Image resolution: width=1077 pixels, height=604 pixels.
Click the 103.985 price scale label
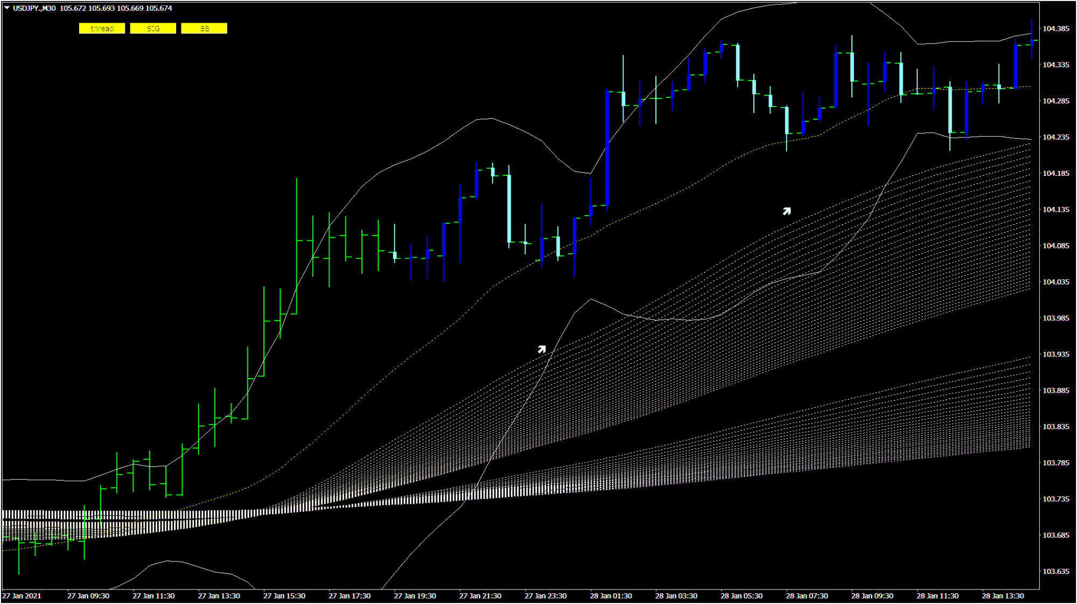tap(1056, 318)
